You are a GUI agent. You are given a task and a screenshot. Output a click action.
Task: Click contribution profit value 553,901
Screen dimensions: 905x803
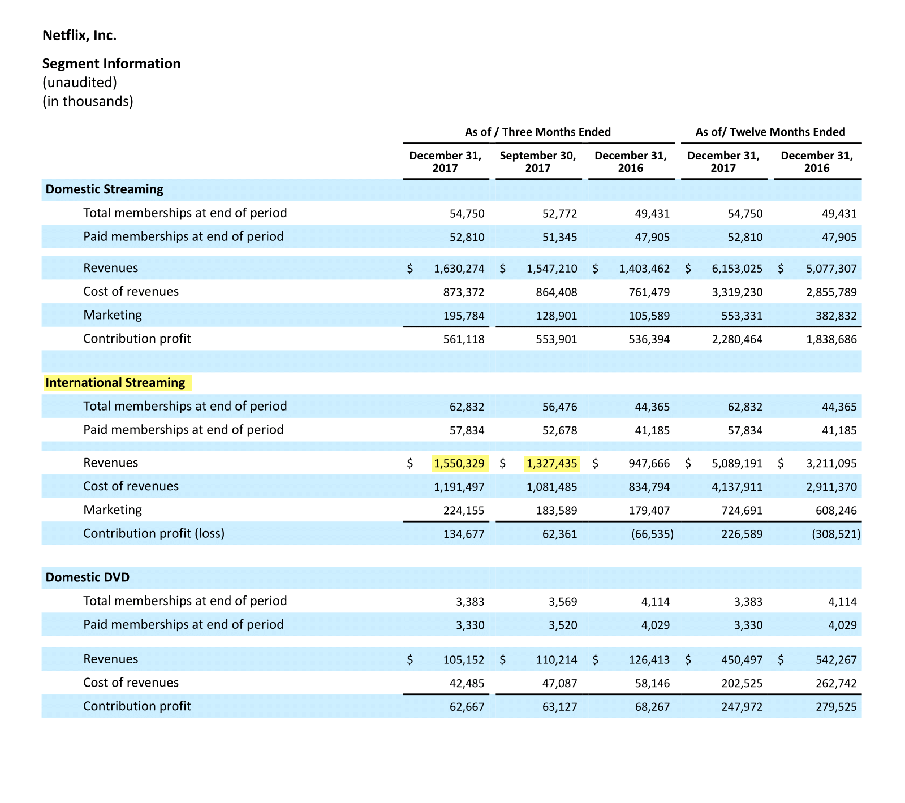(557, 339)
